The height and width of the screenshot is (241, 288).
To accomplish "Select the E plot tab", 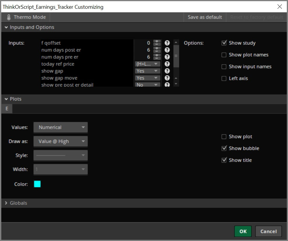I will [x=7, y=108].
